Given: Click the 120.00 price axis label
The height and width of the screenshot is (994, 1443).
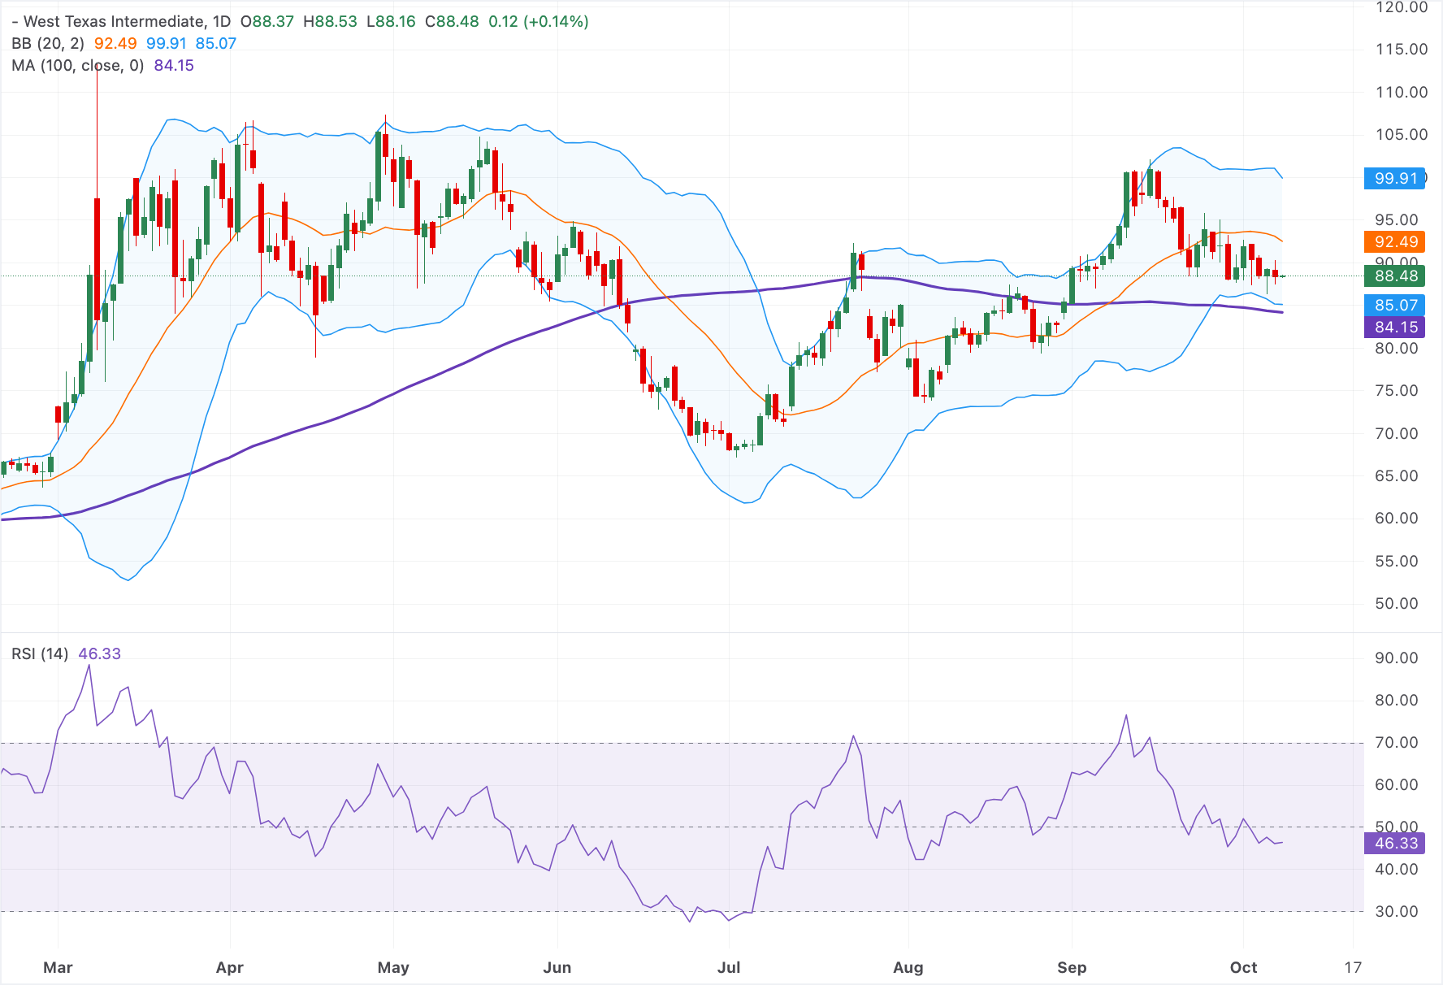Looking at the screenshot, I should 1402,8.
